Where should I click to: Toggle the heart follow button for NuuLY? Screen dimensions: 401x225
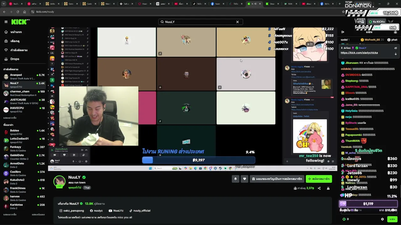pos(245,179)
